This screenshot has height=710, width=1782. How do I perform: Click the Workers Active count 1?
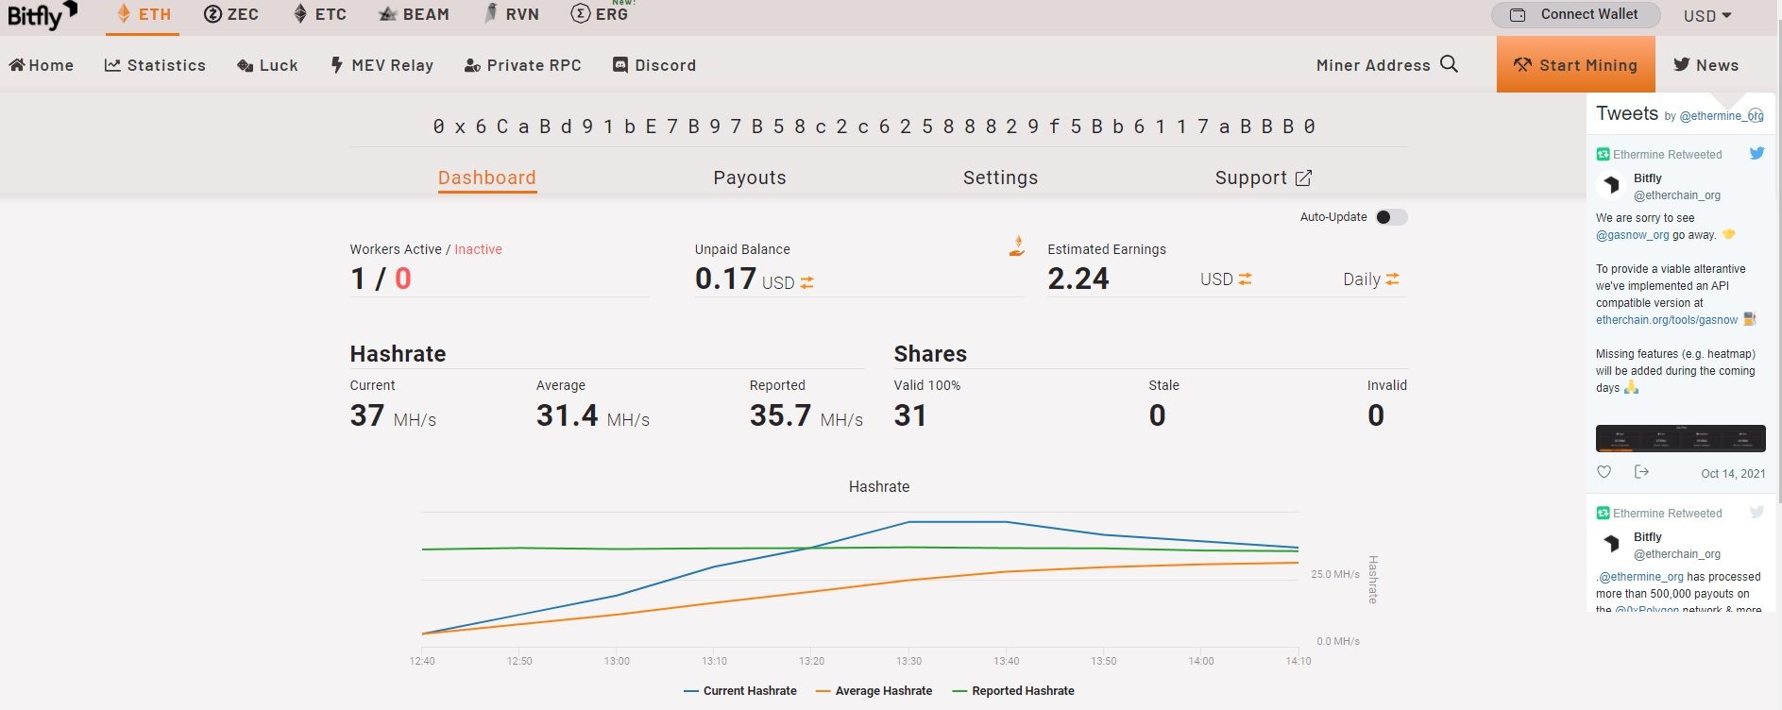[358, 279]
